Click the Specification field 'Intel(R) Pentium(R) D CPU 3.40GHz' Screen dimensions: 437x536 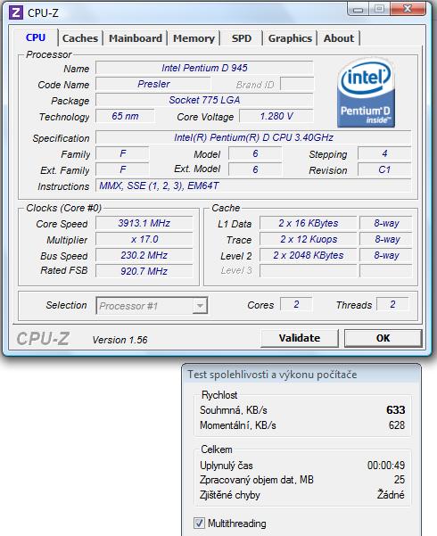[x=253, y=137]
